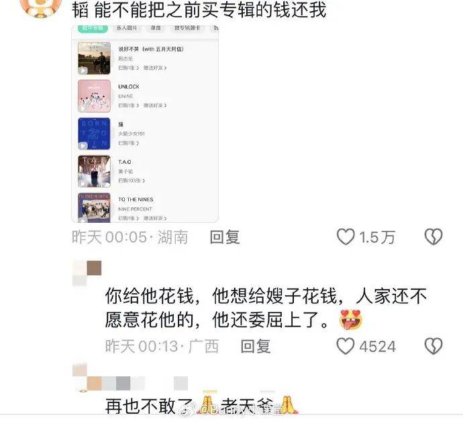Open the top commenter's avatar
This screenshot has height=422, width=463.
coord(41,7)
